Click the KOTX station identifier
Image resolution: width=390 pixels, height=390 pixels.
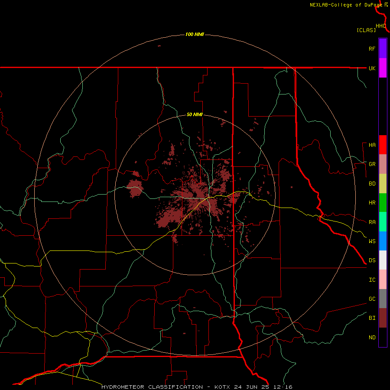click(x=222, y=387)
